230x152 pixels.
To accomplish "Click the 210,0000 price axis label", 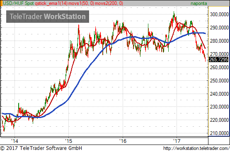I will [x=219, y=133].
